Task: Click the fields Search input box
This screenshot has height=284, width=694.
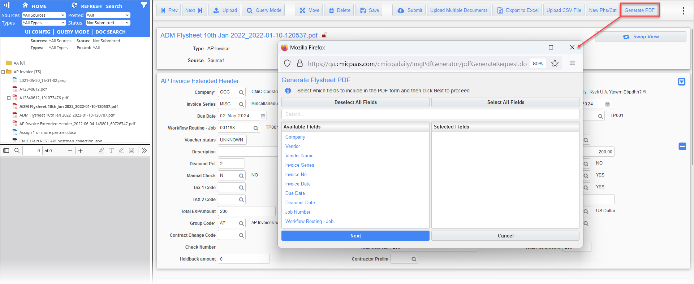Action: (430, 114)
